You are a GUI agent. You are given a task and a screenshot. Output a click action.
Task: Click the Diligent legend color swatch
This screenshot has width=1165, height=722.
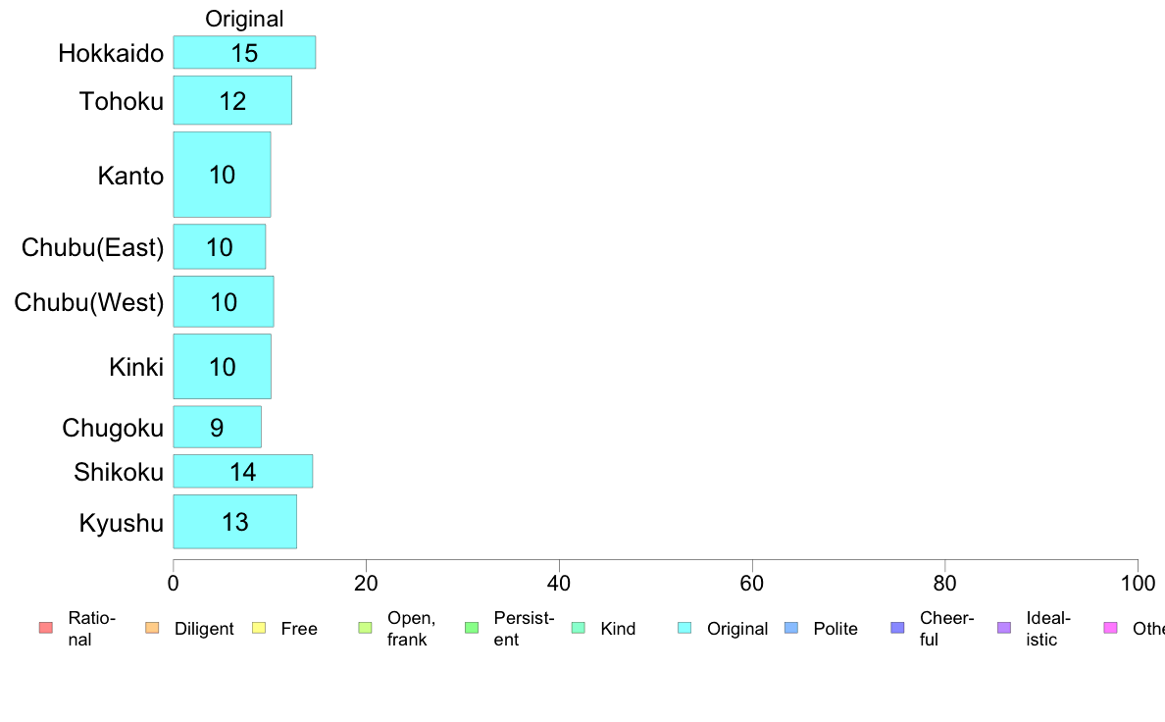click(x=151, y=628)
